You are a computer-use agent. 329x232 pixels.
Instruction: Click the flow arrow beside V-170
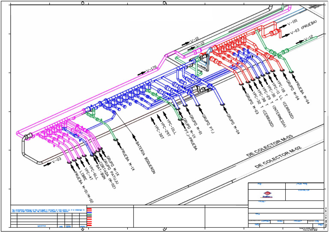pos(142,73)
